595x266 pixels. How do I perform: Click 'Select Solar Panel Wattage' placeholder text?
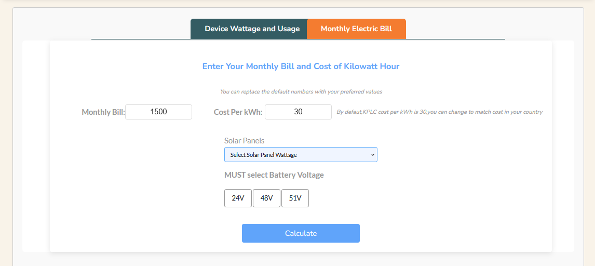point(263,155)
